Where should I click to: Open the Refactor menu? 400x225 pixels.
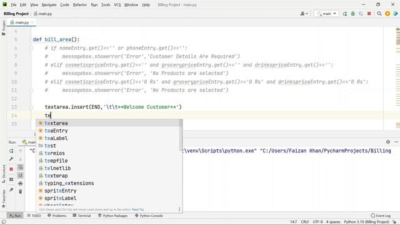pos(80,5)
